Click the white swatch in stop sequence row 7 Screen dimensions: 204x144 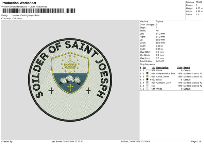(147, 89)
